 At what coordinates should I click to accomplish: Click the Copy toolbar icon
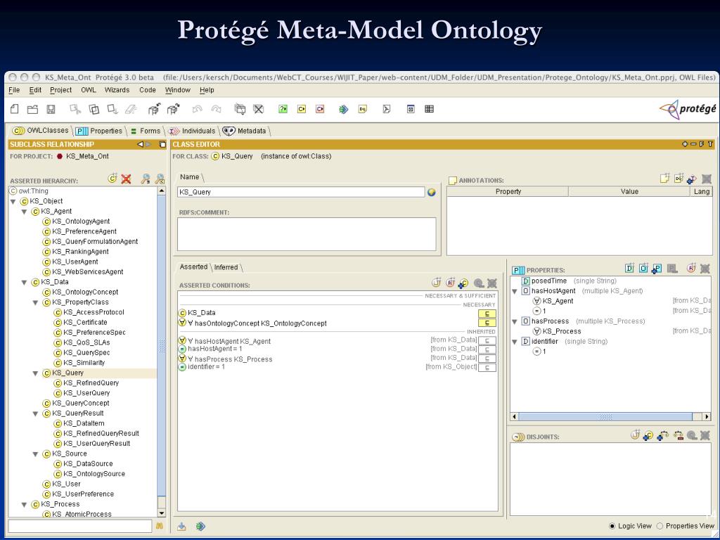[94, 109]
